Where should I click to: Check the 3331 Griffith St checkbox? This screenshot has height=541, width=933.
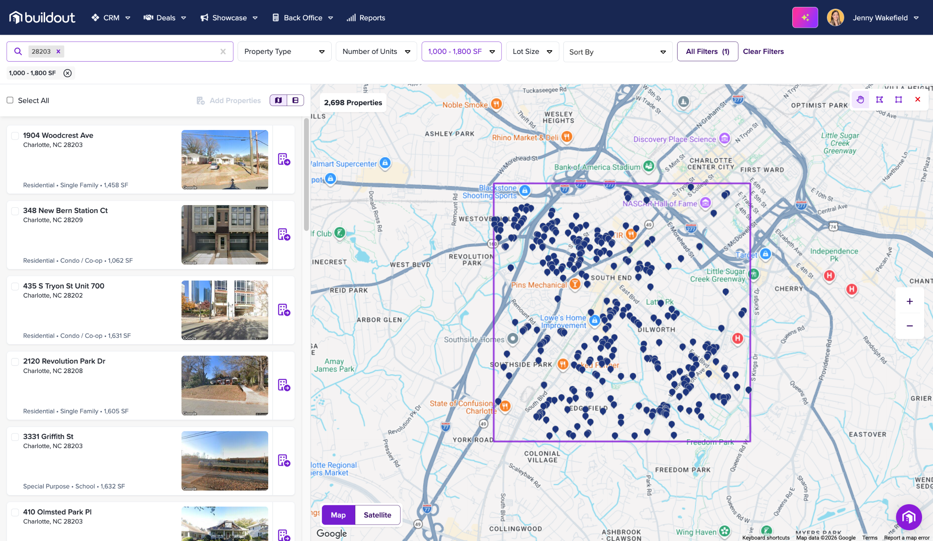click(x=15, y=437)
